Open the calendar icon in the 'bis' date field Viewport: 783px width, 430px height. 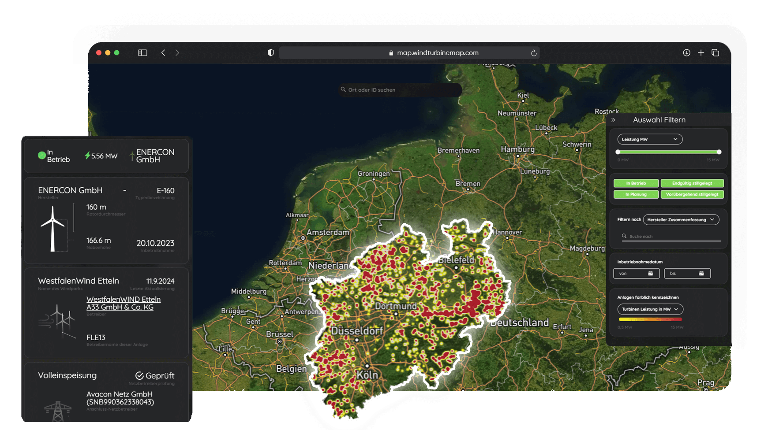pyautogui.click(x=702, y=273)
